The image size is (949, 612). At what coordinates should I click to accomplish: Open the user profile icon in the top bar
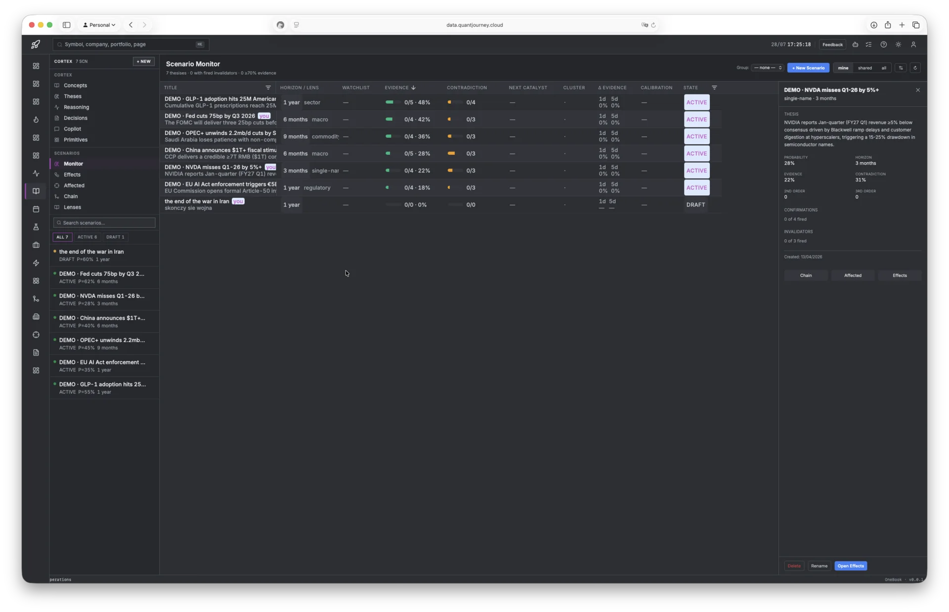(913, 44)
